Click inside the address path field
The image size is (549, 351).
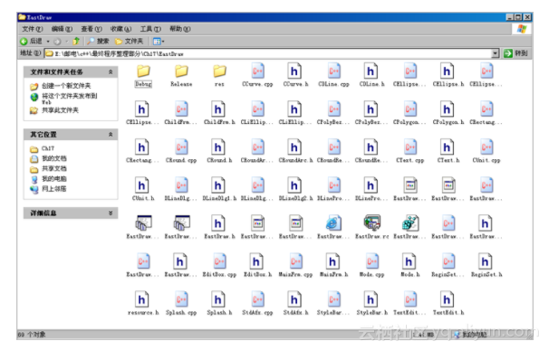click(x=268, y=53)
